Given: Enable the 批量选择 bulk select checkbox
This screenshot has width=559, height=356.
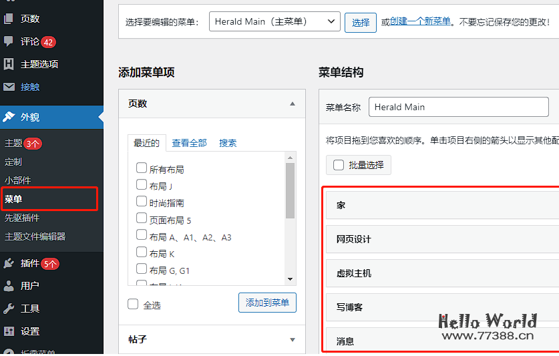Looking at the screenshot, I should [x=339, y=165].
